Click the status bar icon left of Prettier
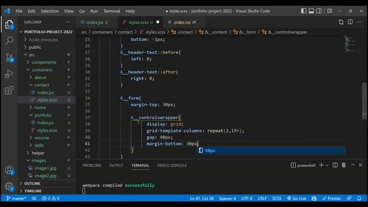Viewport: 368px width, 207px height. (314, 198)
